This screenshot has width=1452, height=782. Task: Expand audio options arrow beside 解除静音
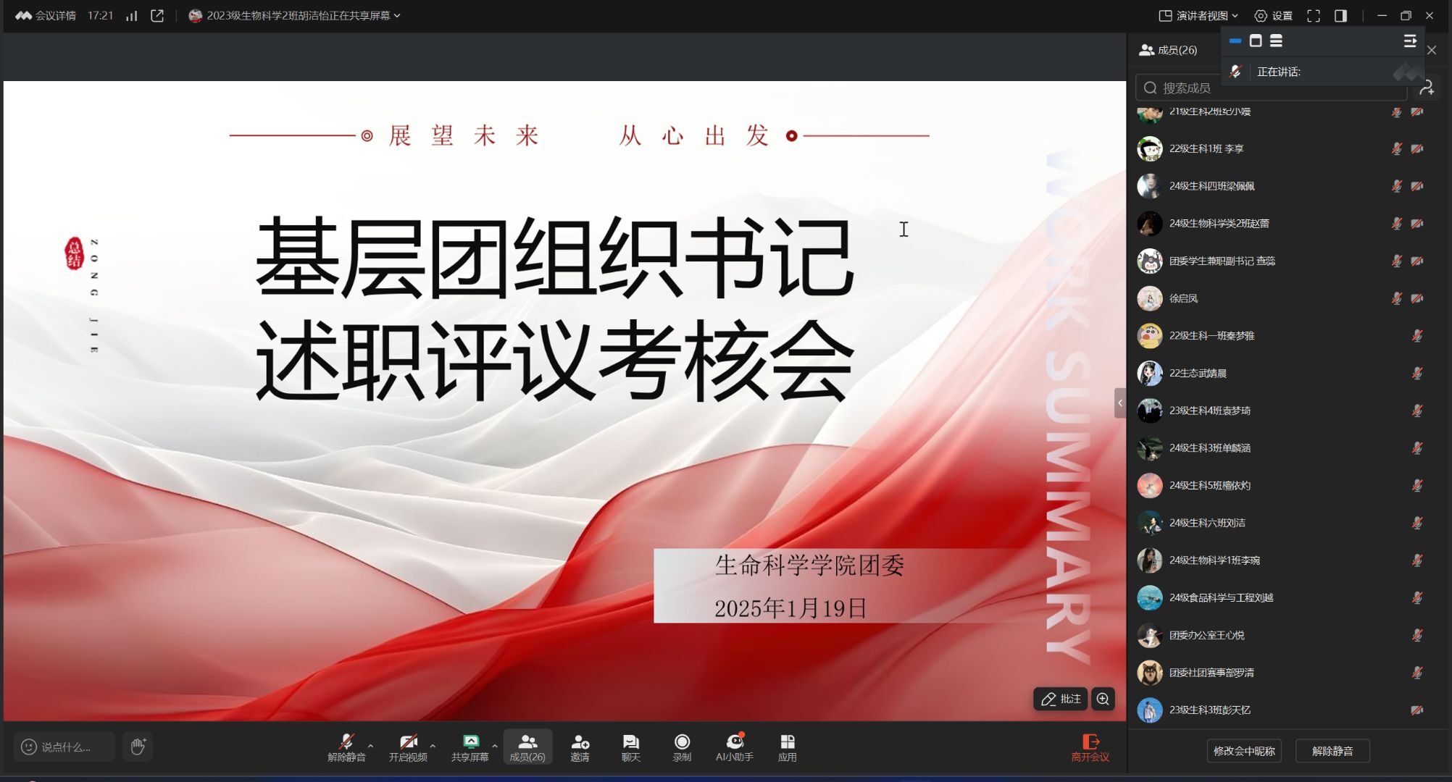pos(371,745)
